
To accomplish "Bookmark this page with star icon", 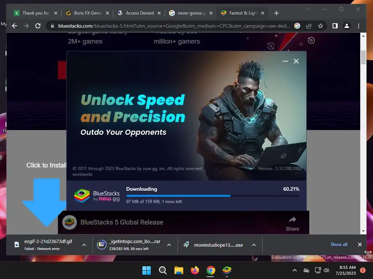I will [x=321, y=26].
